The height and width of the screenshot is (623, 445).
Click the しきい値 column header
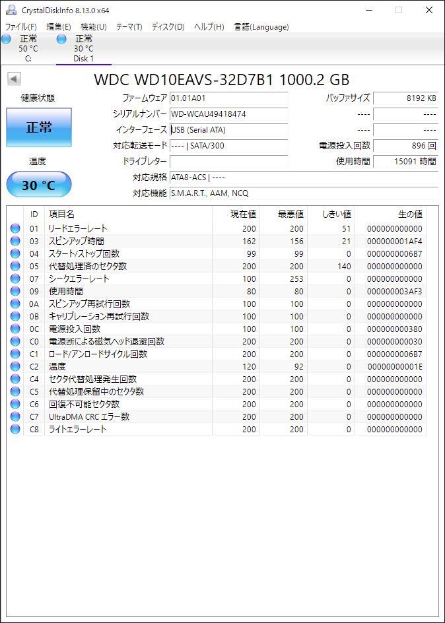[331, 214]
